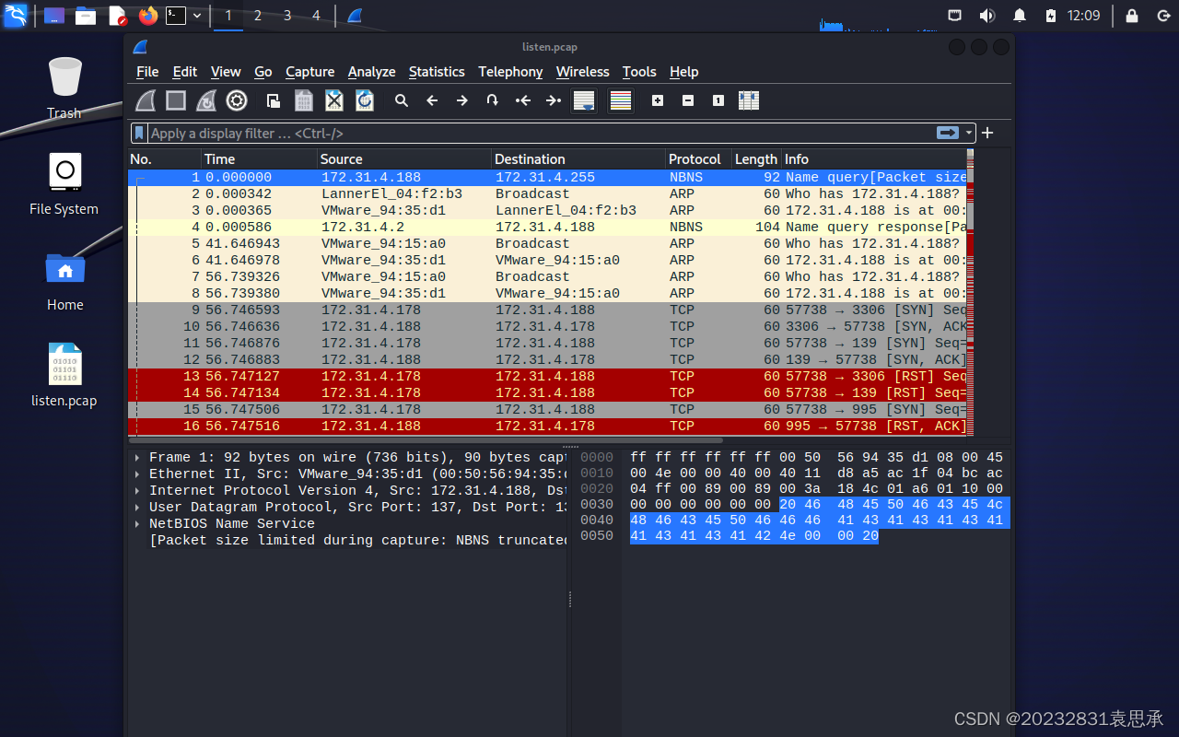Open the Capture menu
The image size is (1179, 737).
pos(310,72)
